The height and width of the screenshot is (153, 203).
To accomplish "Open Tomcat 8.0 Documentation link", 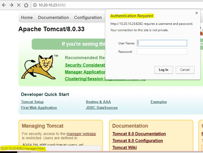I will [x=139, y=134].
